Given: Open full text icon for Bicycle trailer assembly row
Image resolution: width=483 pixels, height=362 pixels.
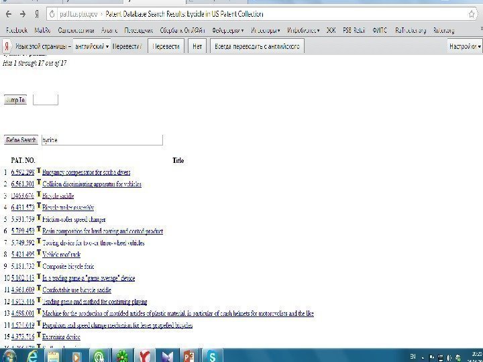Looking at the screenshot, I should [38, 206].
